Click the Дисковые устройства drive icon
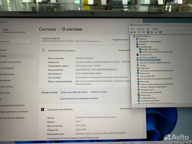The image size is (192, 144). pos(138,57)
